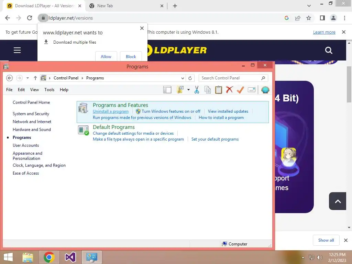This screenshot has height=264, width=352.
Task: Click the clipboard Paste icon
Action: [x=218, y=90]
